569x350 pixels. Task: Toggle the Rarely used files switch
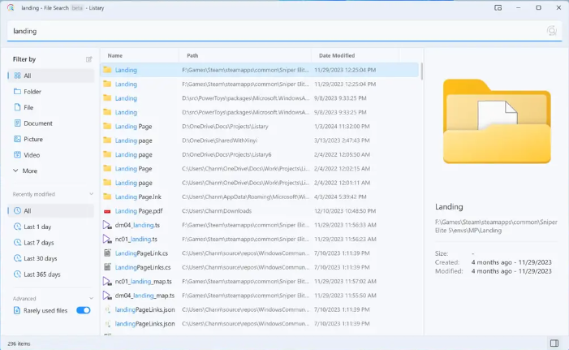pos(84,310)
